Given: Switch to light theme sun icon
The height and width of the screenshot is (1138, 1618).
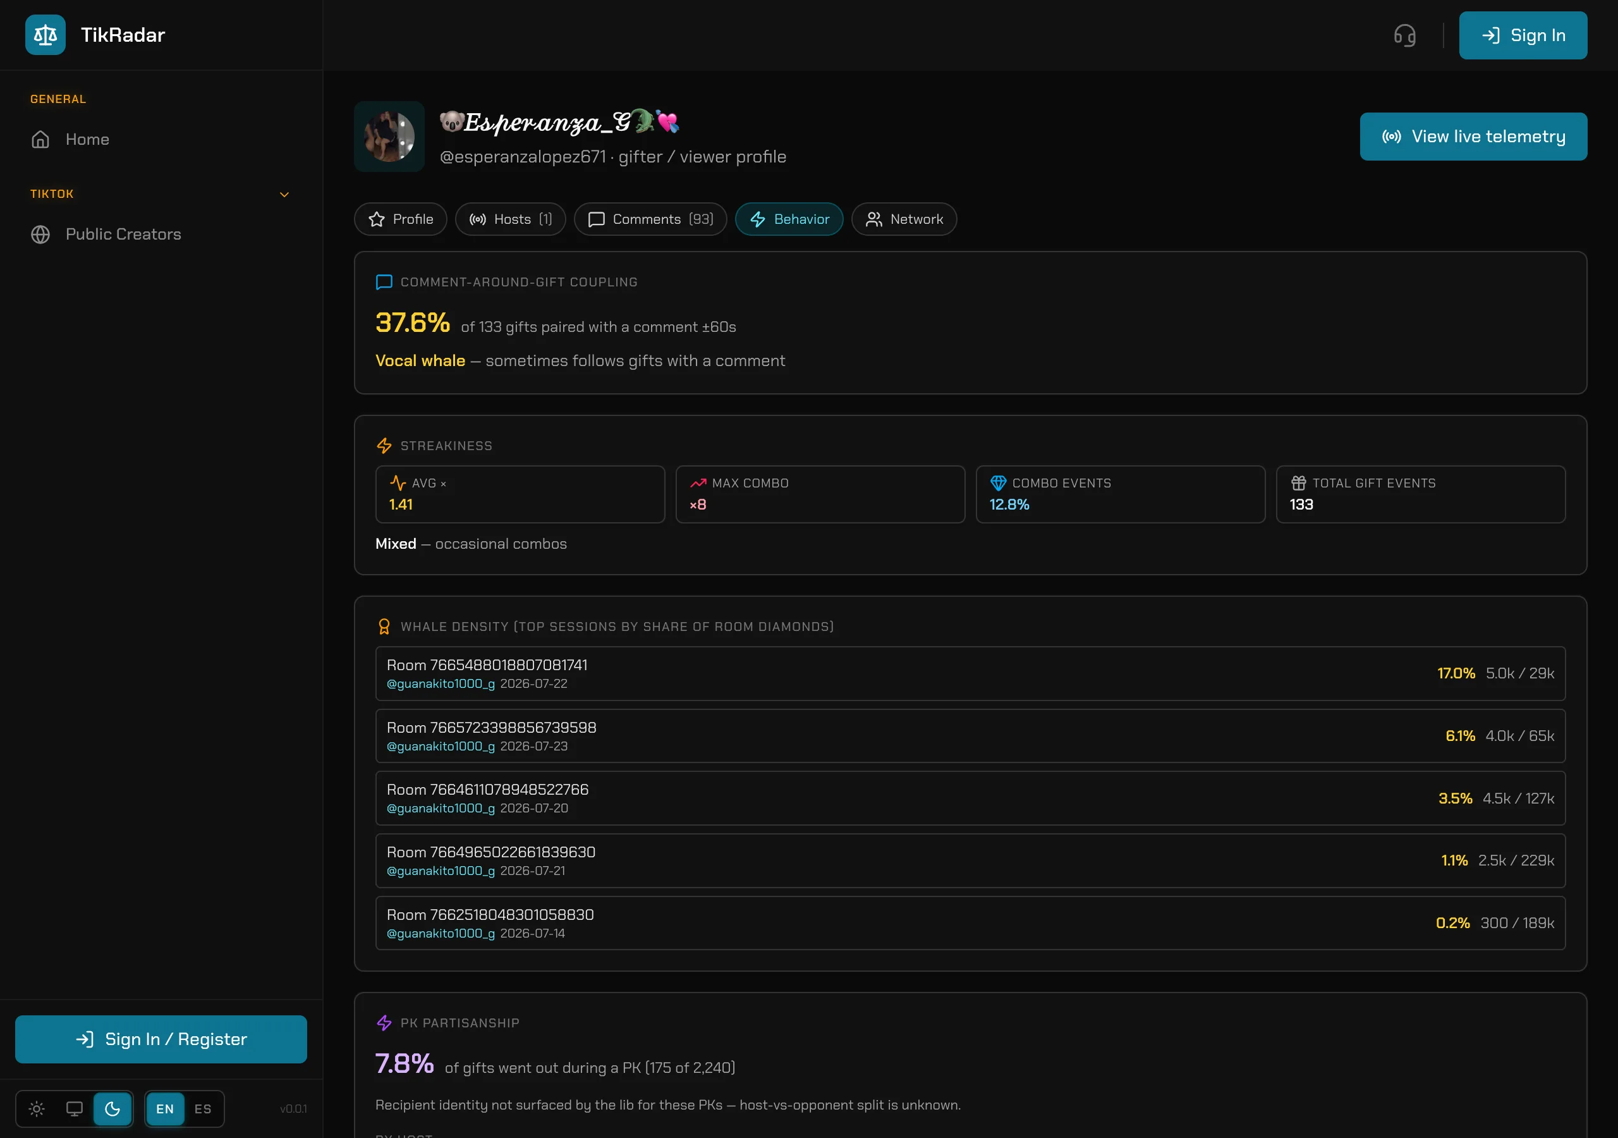Looking at the screenshot, I should 37,1109.
